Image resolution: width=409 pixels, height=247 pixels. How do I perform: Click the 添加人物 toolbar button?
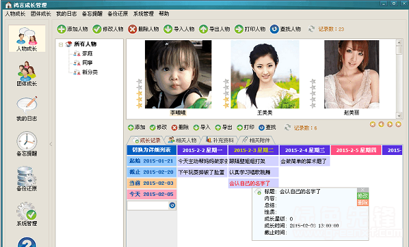(x=72, y=29)
